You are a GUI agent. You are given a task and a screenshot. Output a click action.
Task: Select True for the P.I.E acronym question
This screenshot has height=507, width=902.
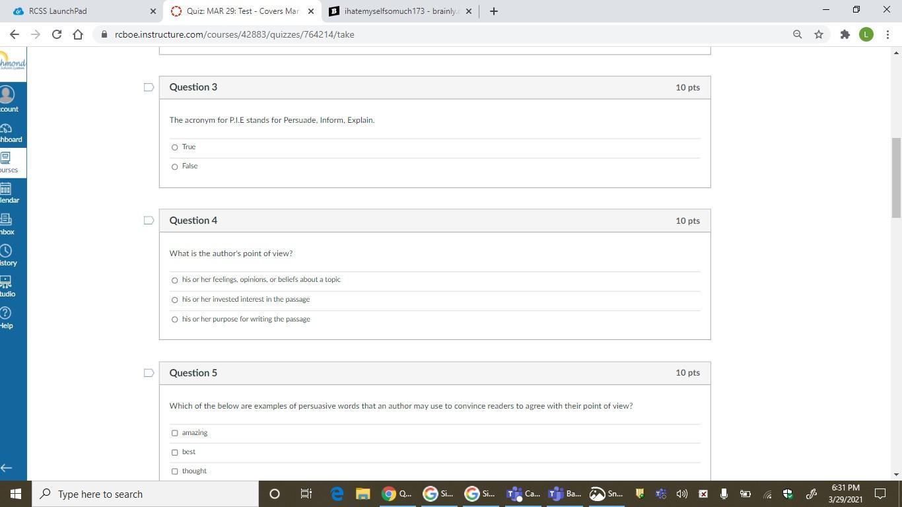(174, 147)
